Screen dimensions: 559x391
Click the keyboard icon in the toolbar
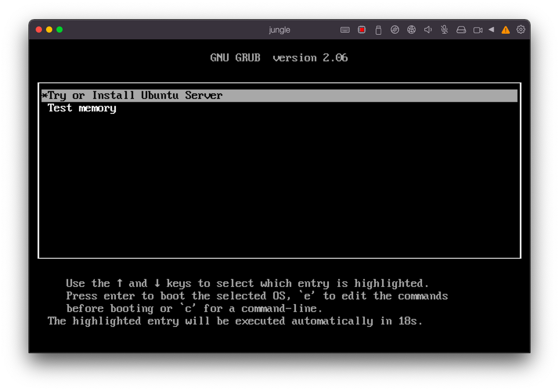tap(345, 30)
